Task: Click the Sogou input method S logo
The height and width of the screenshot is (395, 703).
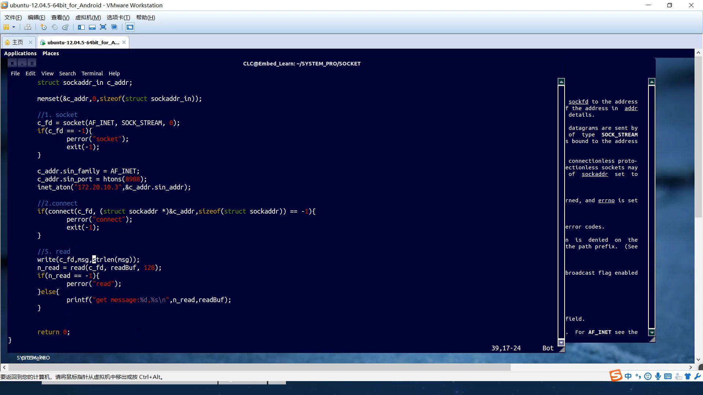Action: (x=615, y=376)
